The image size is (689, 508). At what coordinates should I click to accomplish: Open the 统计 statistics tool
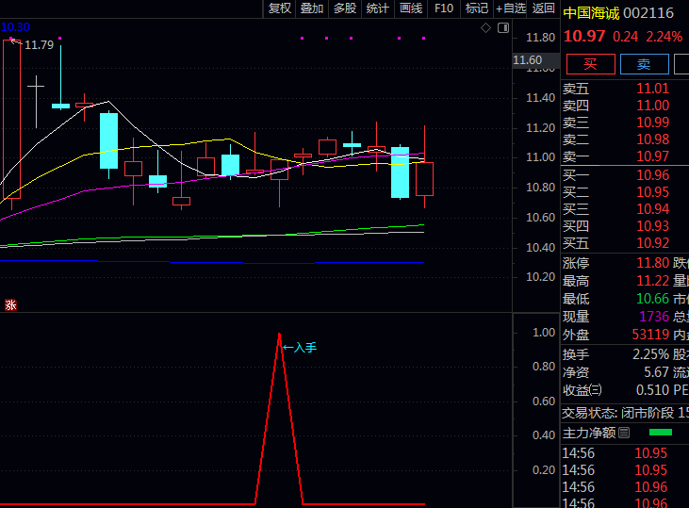378,8
